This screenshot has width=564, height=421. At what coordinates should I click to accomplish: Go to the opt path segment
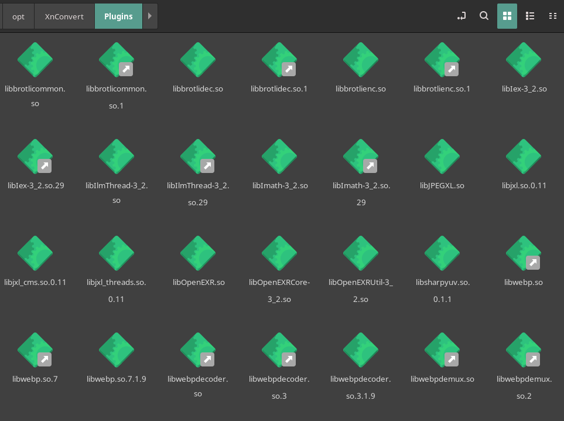[18, 16]
